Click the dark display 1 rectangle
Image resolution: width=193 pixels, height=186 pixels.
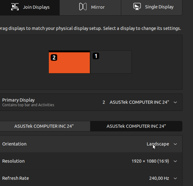tap(111, 62)
